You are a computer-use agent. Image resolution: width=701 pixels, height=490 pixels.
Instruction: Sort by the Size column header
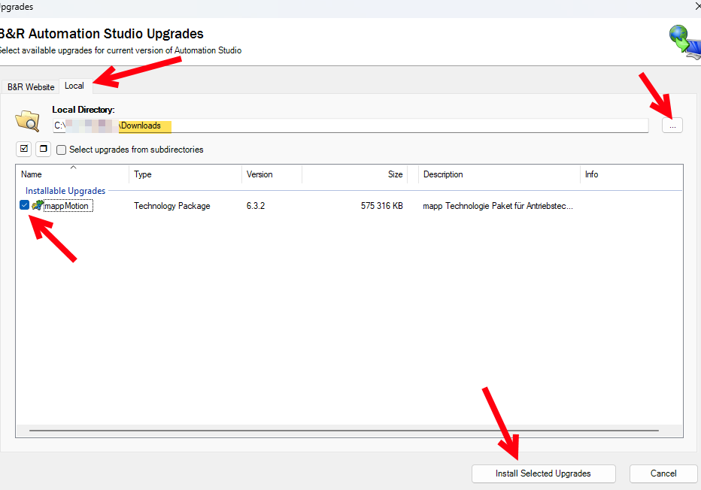(x=354, y=174)
